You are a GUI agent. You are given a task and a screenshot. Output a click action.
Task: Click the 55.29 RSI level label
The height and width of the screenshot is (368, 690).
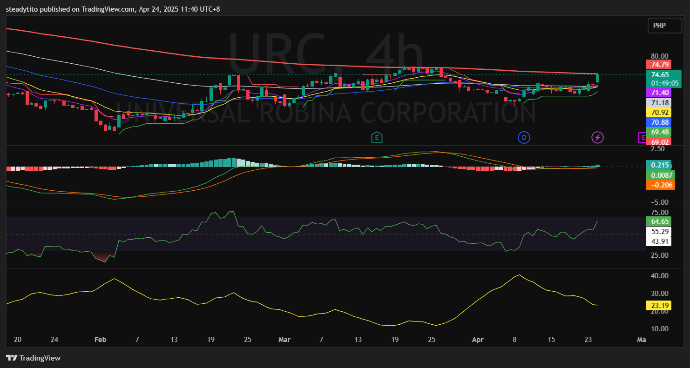click(658, 231)
